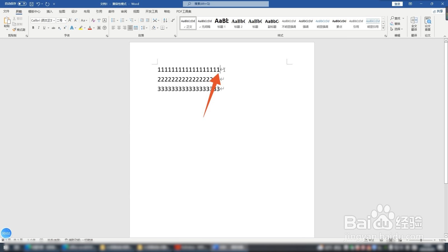The width and height of the screenshot is (448, 252).
Task: Click the Select (选择) button
Action: (x=397, y=29)
